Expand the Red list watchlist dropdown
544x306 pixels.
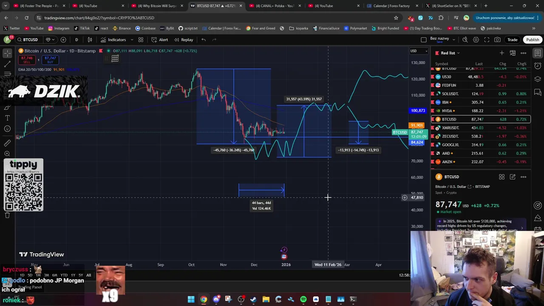click(450, 53)
